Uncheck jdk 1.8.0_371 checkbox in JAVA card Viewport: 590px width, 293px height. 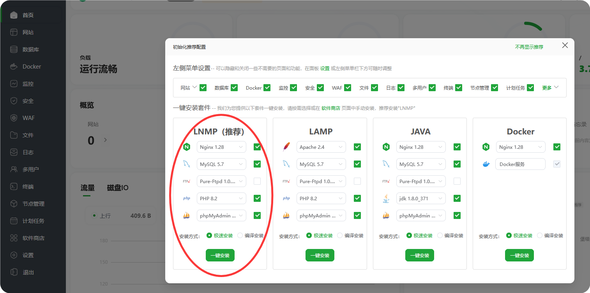click(x=457, y=198)
